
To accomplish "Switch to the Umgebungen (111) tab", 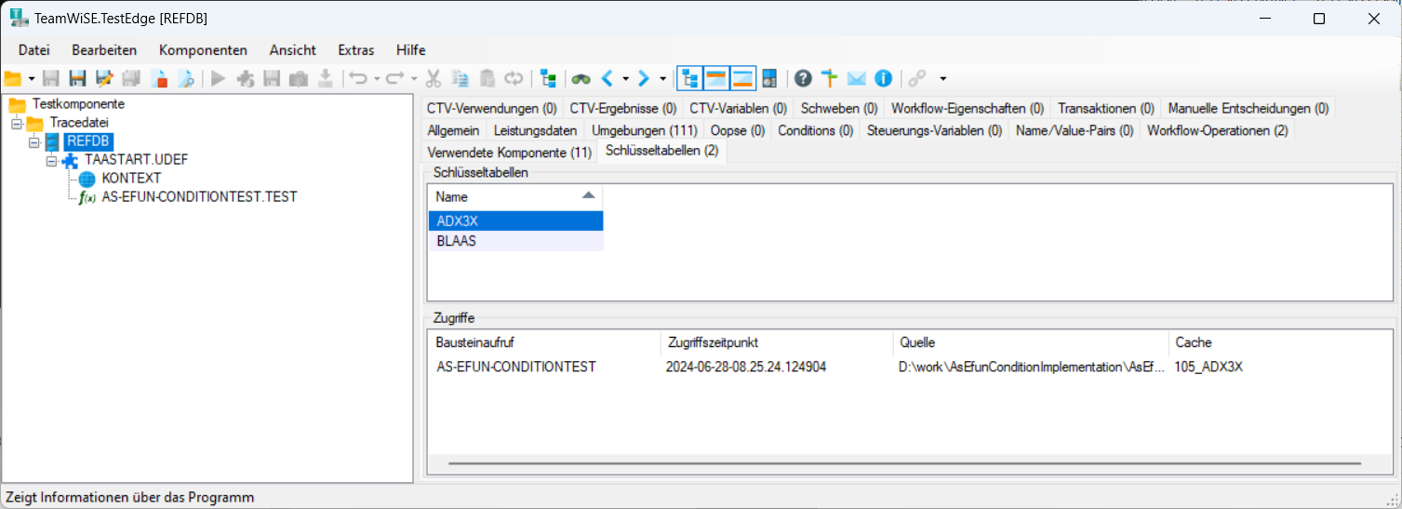I will tap(644, 130).
